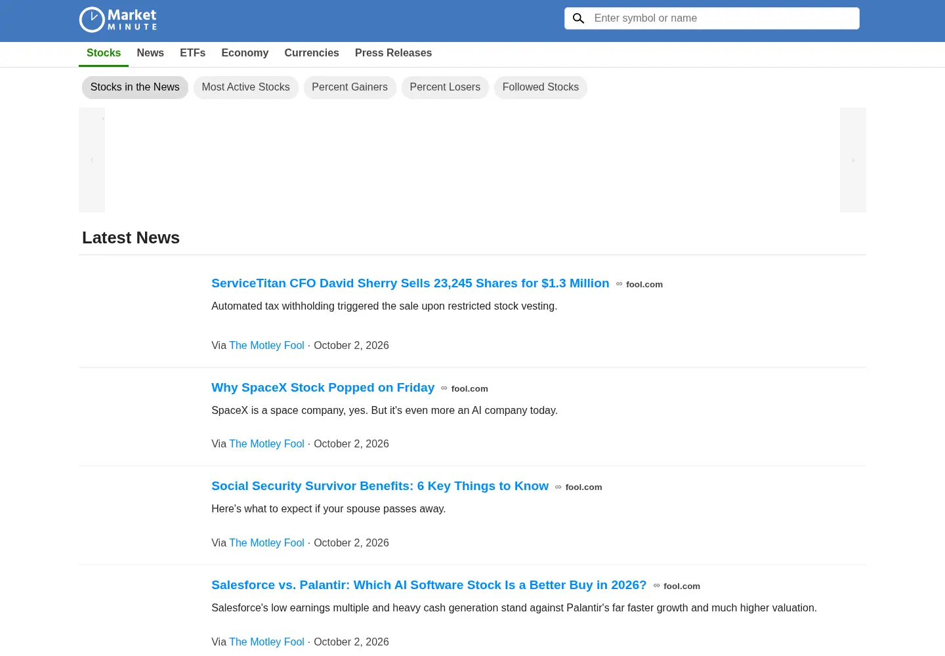Click the link icon beside SpaceX headline
Image resolution: width=945 pixels, height=656 pixels.
[x=444, y=388]
